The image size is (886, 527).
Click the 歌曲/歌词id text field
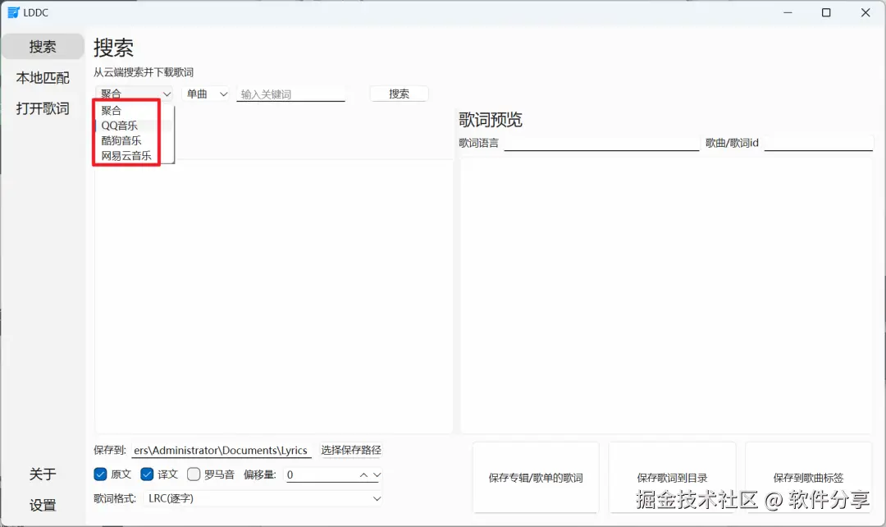(819, 143)
